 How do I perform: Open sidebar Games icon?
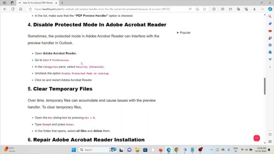coord(270,38)
